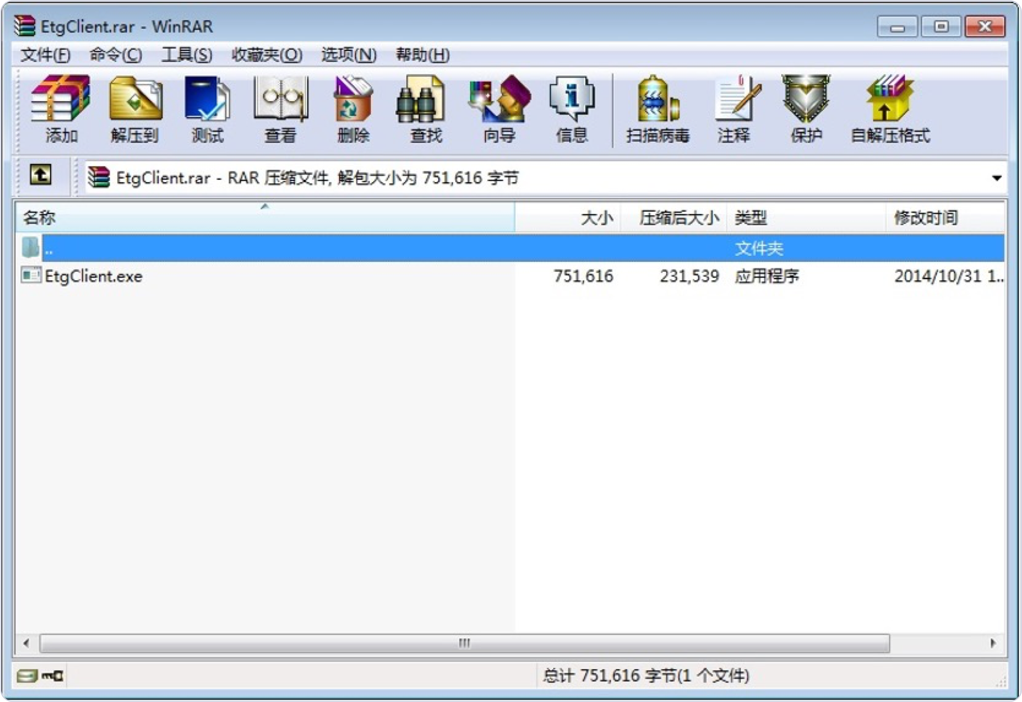This screenshot has height=702, width=1022.
Task: Select the EtgClient.exe file name
Action: (93, 276)
